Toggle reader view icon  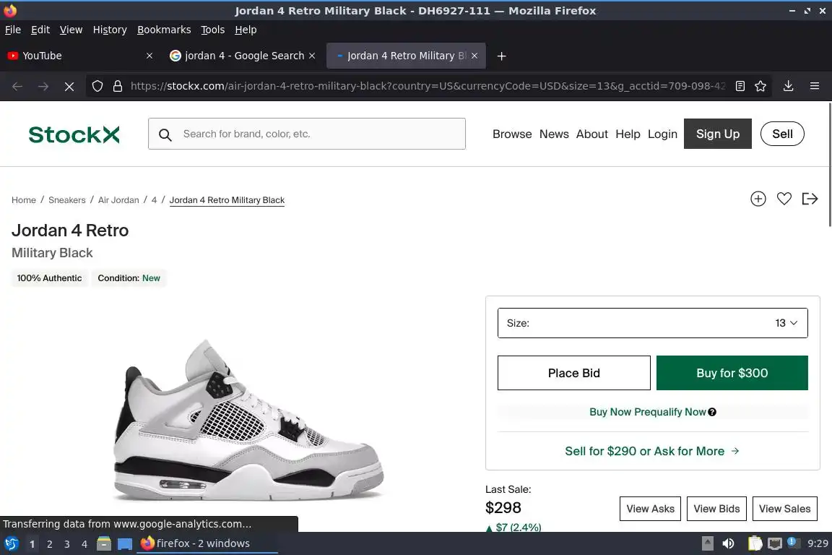(740, 86)
